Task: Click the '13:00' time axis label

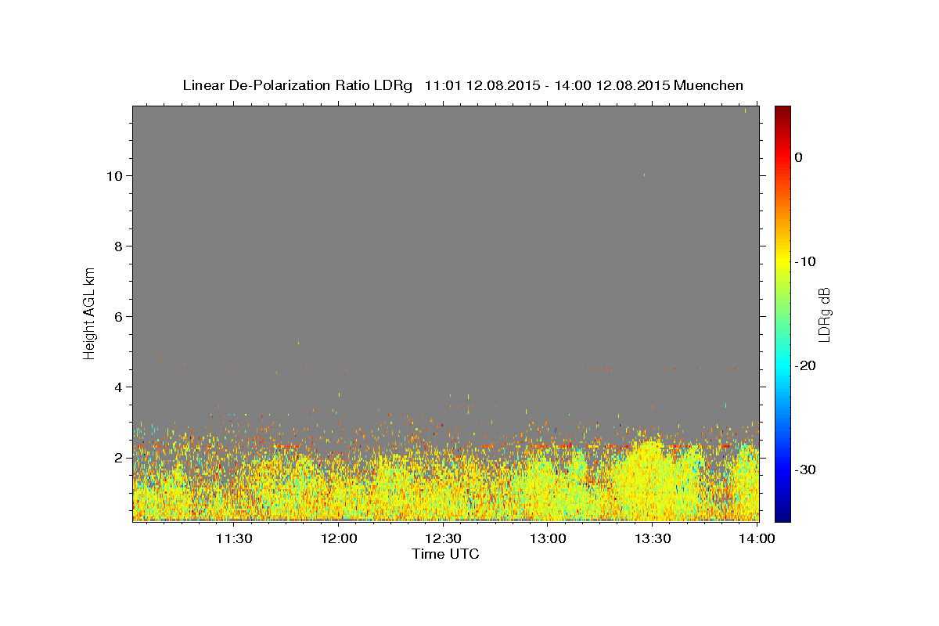Action: [x=549, y=538]
